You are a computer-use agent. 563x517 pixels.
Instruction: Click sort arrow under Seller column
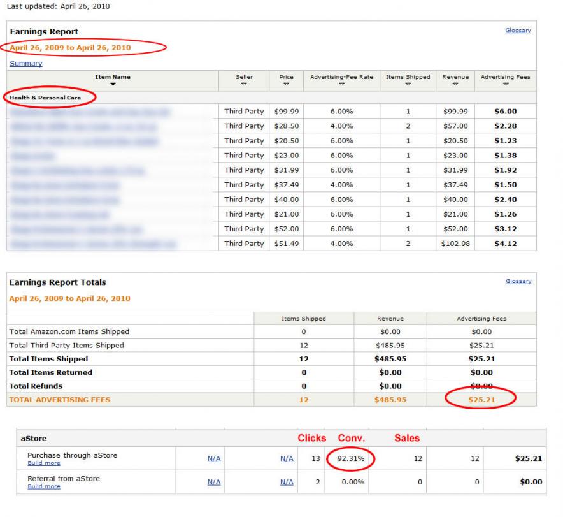pyautogui.click(x=244, y=84)
